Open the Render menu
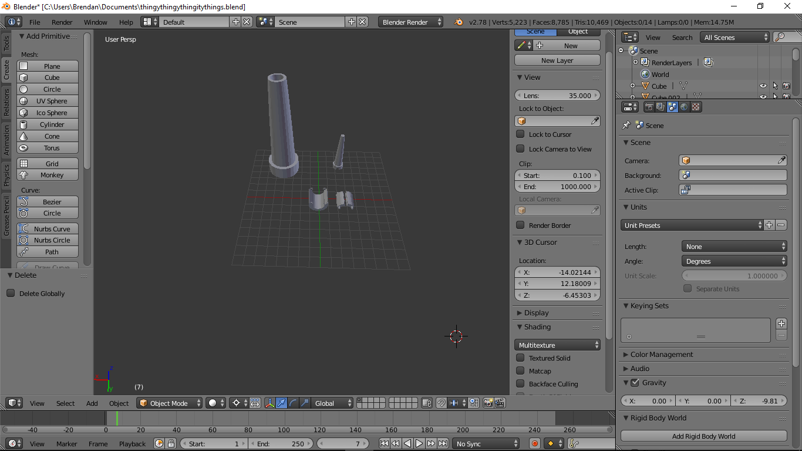802x451 pixels. pyautogui.click(x=62, y=22)
